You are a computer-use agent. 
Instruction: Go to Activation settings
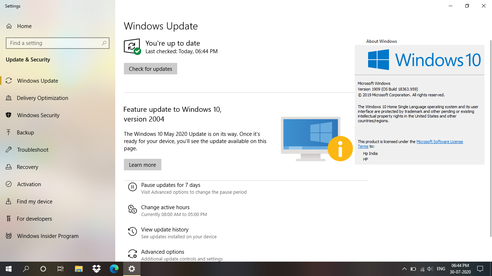point(58,184)
